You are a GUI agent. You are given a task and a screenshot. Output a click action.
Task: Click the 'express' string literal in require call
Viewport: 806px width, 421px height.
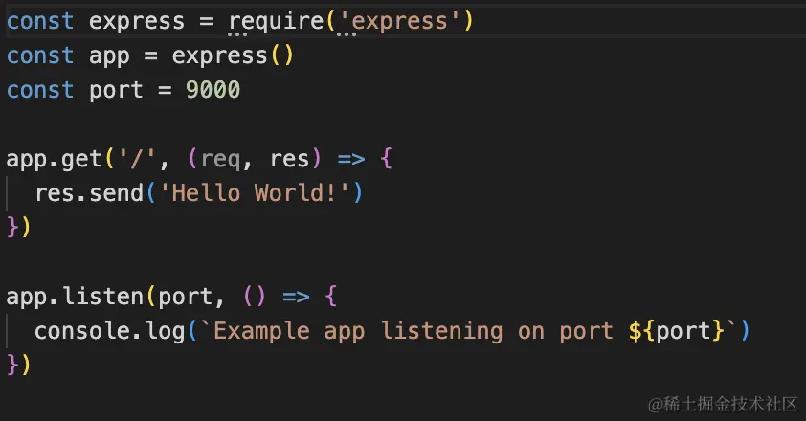[399, 21]
